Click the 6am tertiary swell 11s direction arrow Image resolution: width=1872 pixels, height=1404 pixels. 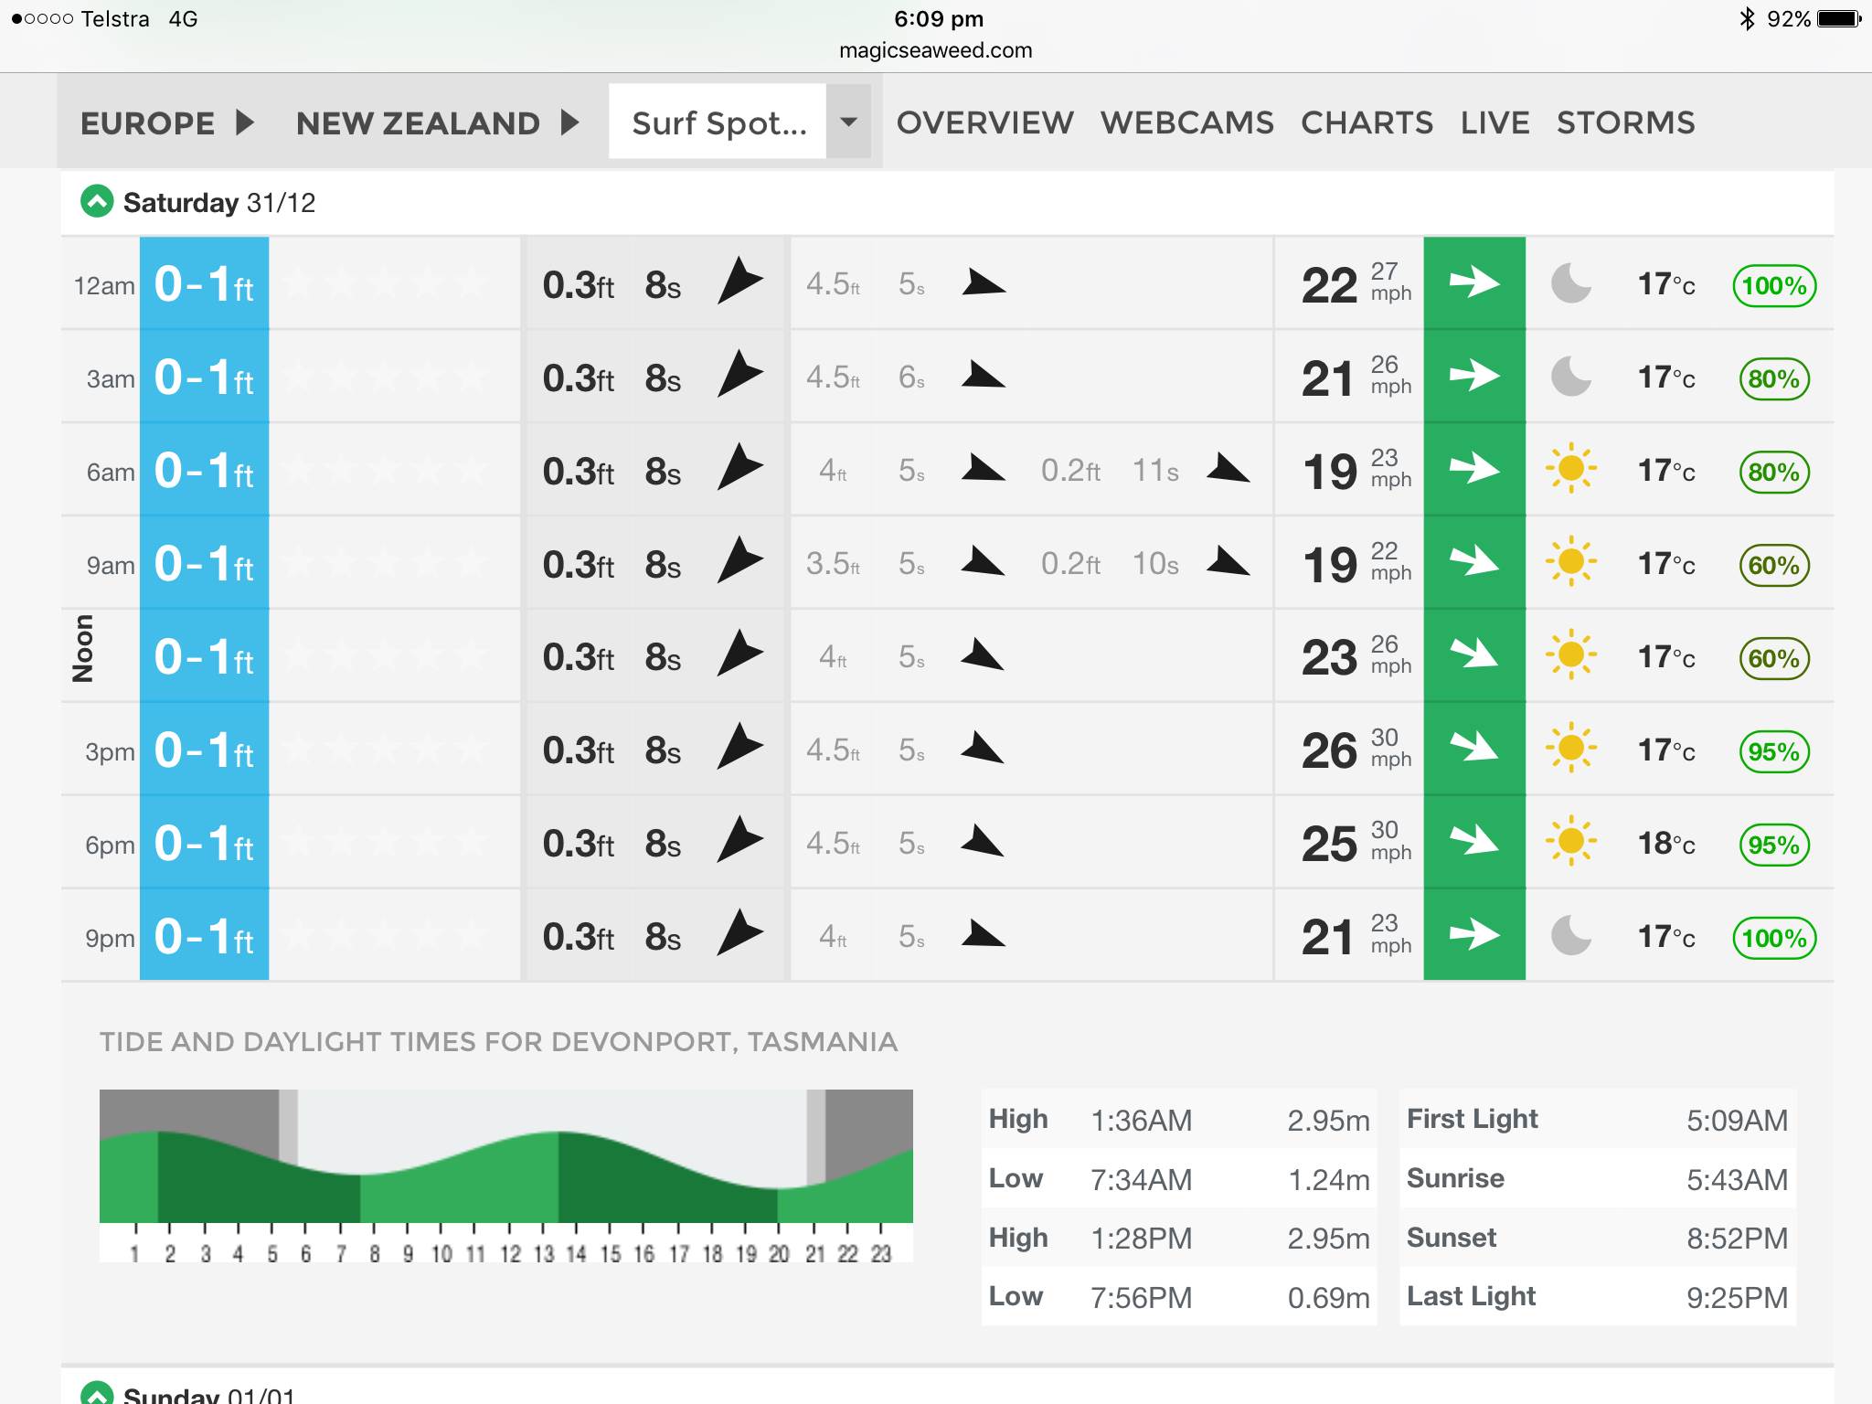[1228, 469]
